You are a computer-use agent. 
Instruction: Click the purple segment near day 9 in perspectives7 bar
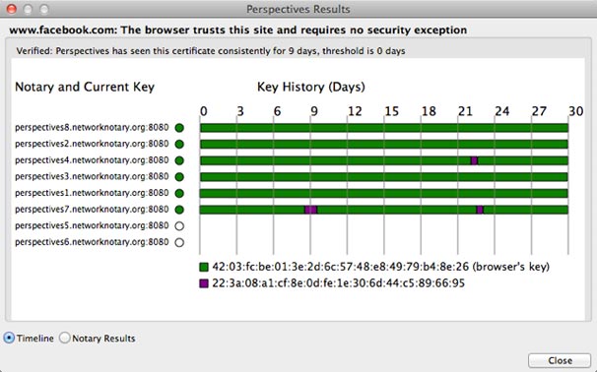tap(310, 210)
